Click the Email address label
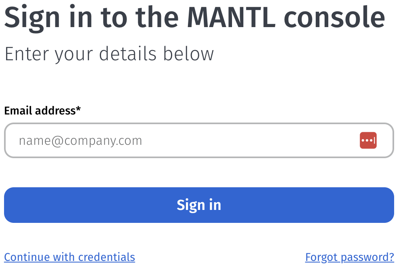Screen dimensions: 401x271 (x=40, y=110)
